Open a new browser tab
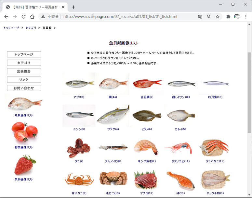This screenshot has height=198, width=252. (x=73, y=7)
